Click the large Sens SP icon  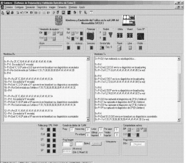(141, 36)
